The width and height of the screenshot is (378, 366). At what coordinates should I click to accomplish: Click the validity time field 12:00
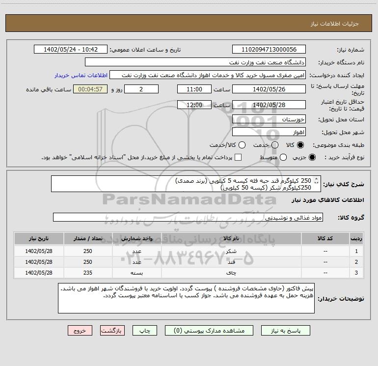pyautogui.click(x=194, y=105)
